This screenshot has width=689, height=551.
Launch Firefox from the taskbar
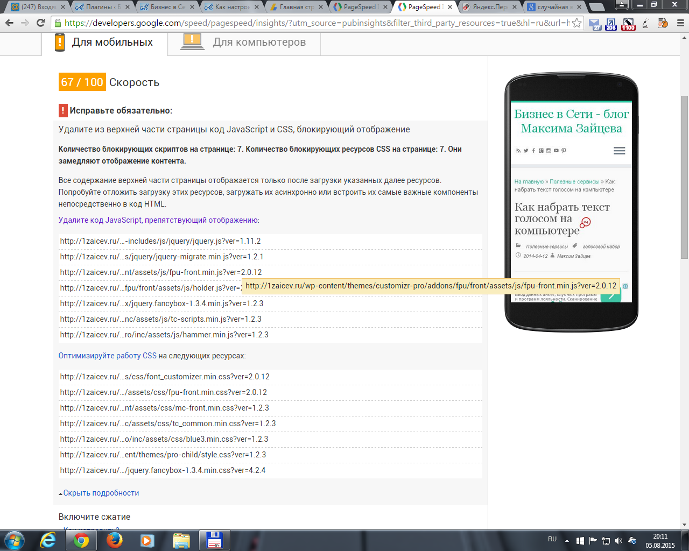(x=114, y=540)
